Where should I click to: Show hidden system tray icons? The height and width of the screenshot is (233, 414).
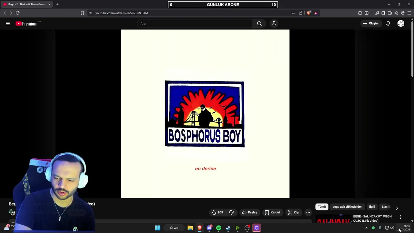(366, 228)
